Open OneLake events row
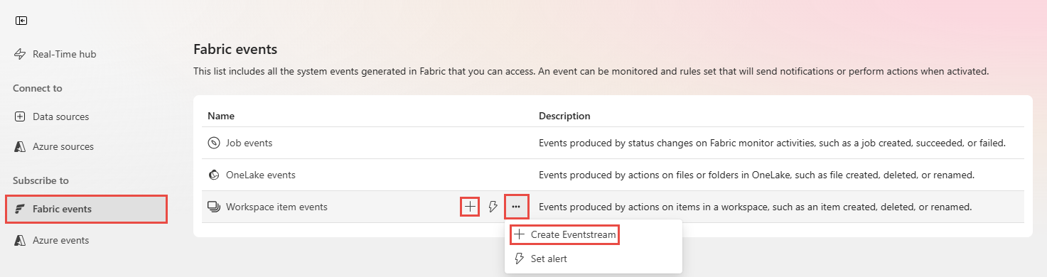The image size is (1047, 277). pyautogui.click(x=261, y=175)
